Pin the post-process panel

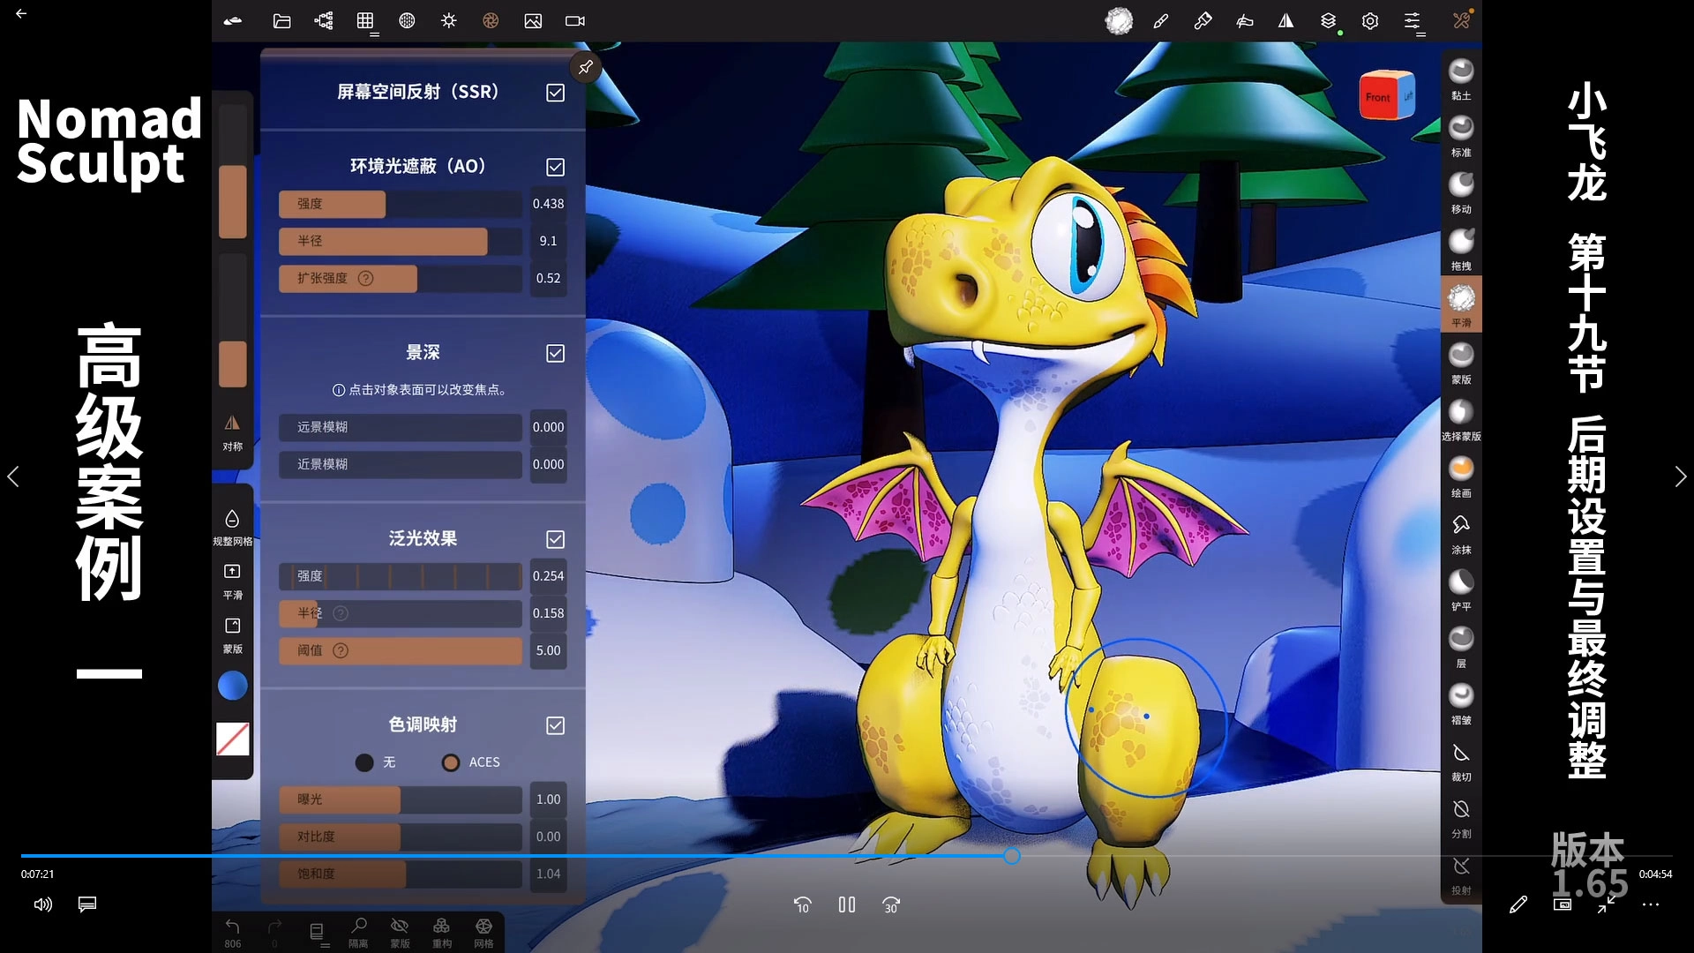tap(585, 67)
